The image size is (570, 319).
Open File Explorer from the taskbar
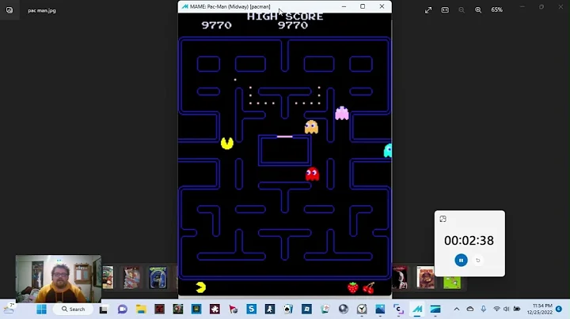pyautogui.click(x=141, y=310)
